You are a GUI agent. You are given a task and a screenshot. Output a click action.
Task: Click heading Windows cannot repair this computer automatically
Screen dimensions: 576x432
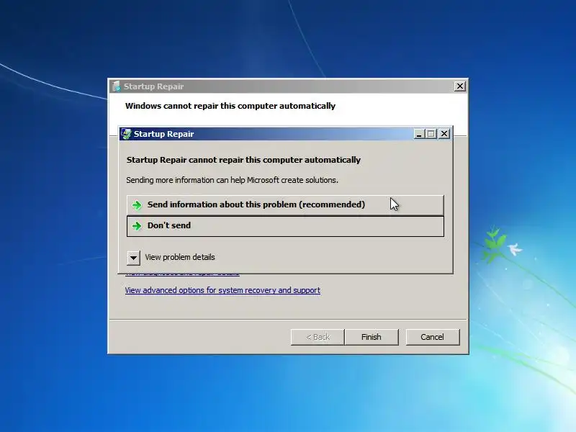click(x=230, y=106)
